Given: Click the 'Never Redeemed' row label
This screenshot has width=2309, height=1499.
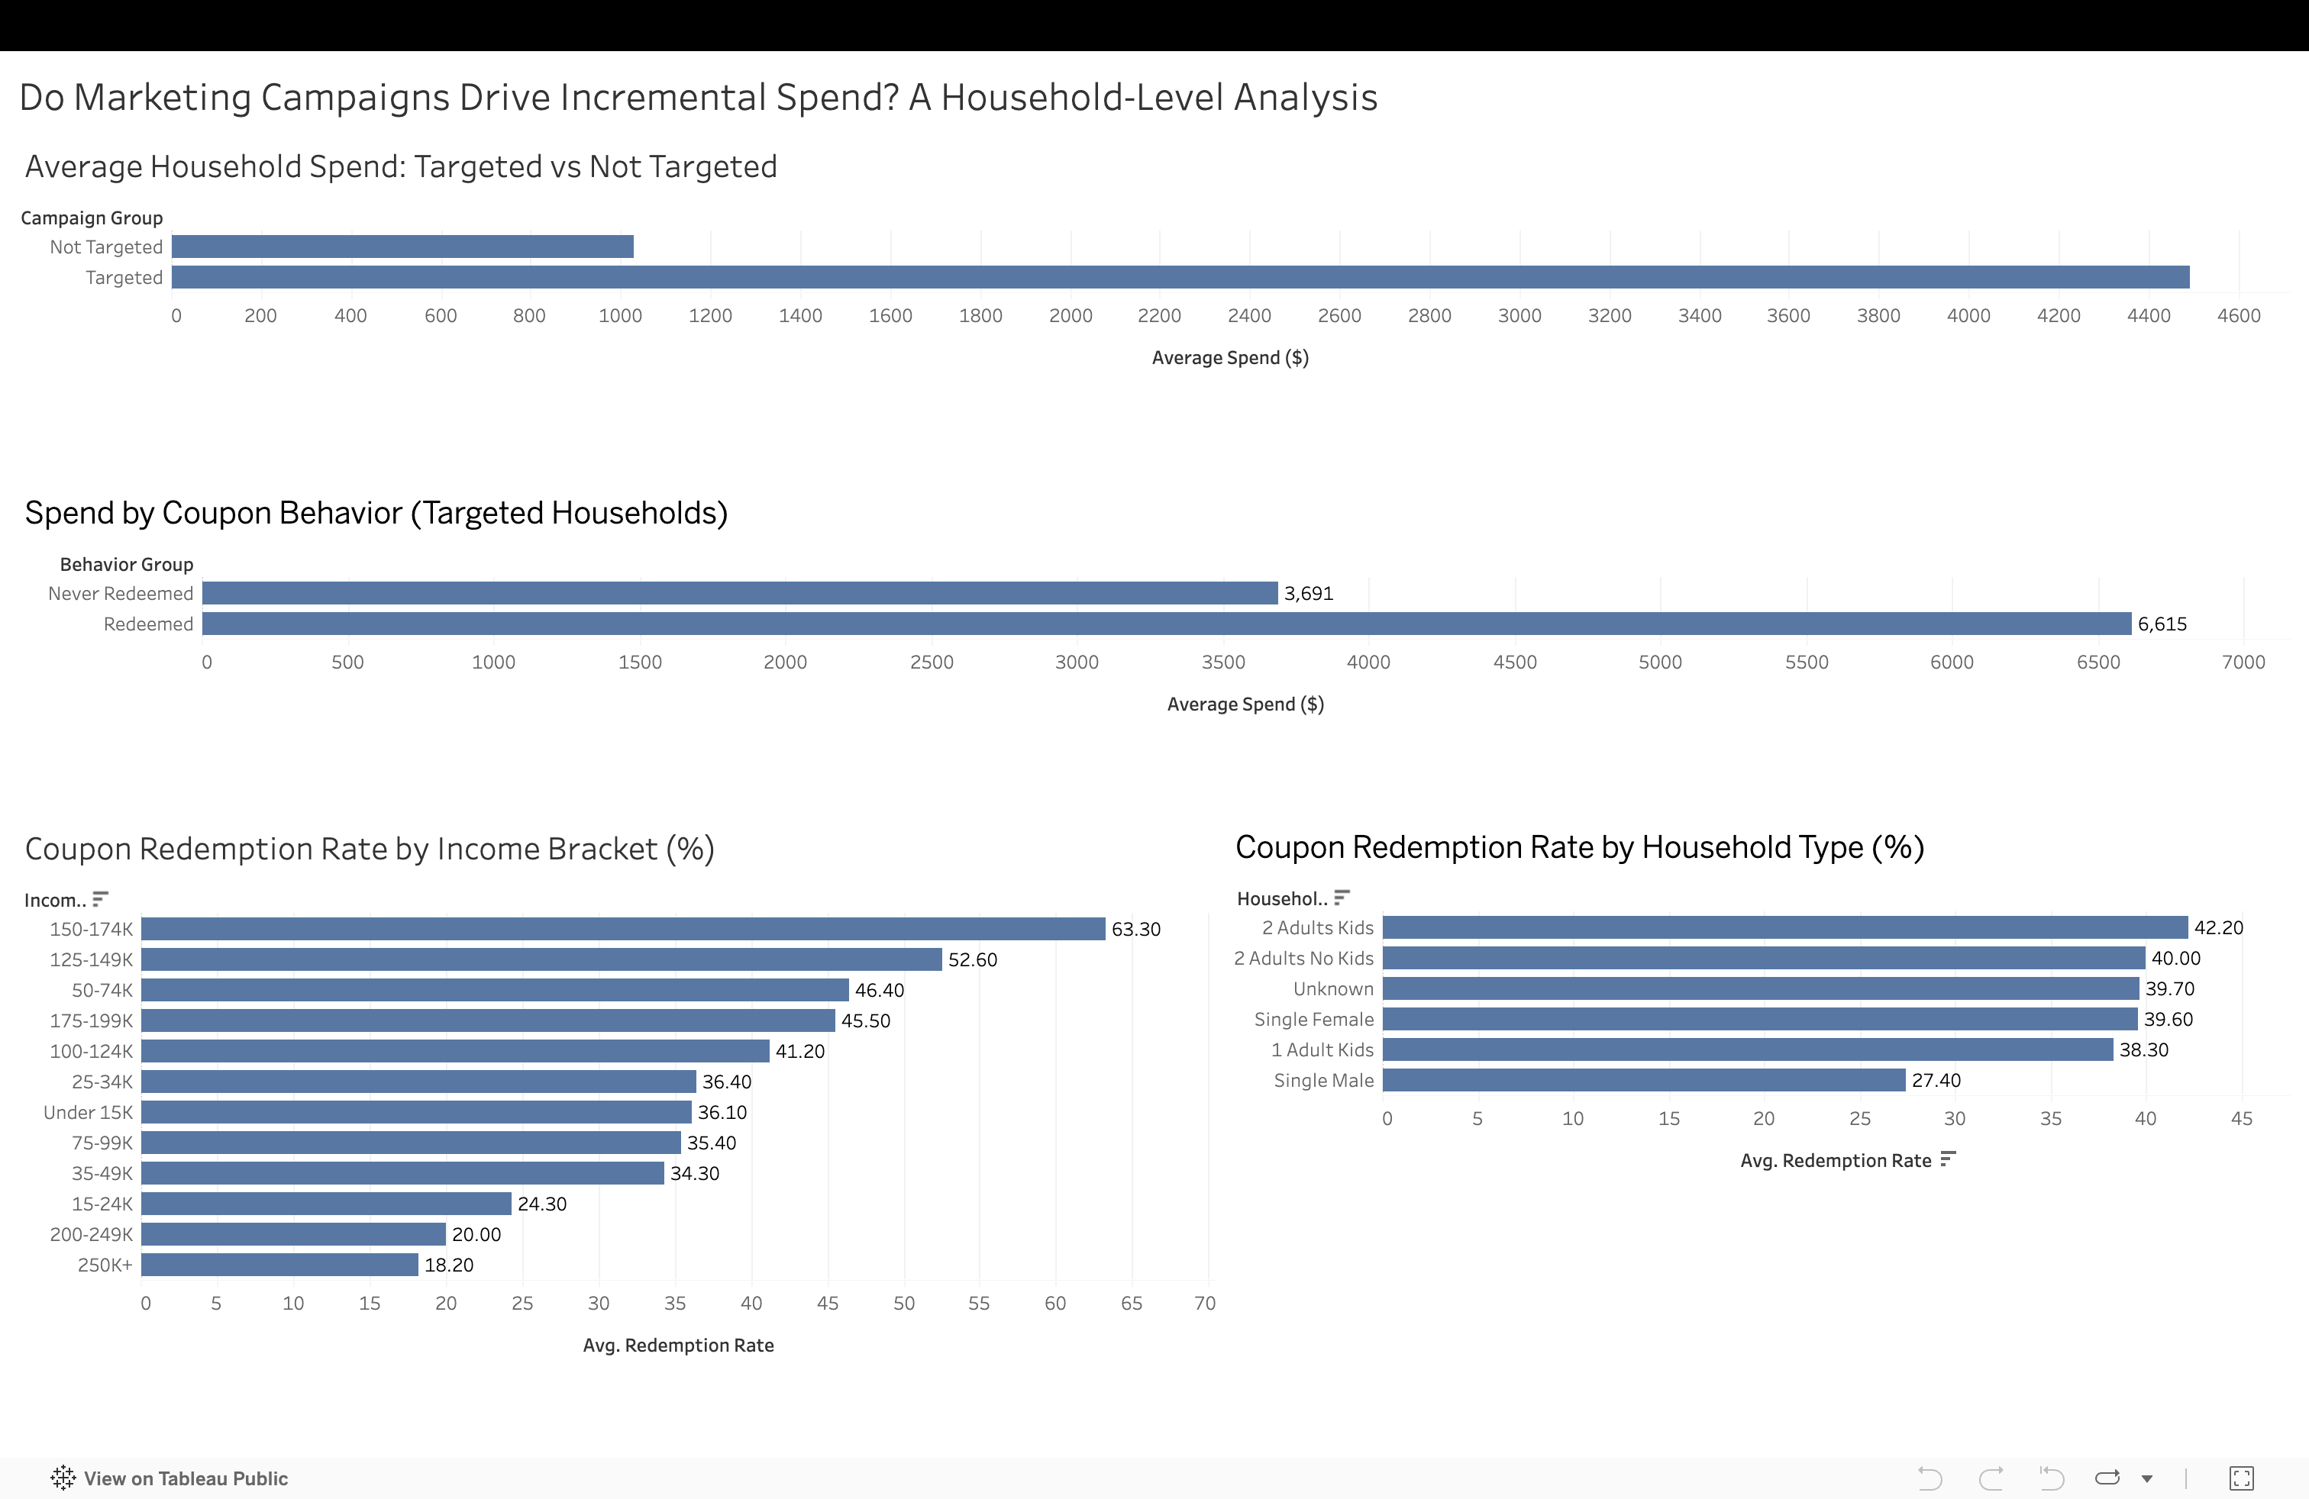Looking at the screenshot, I should 121,593.
